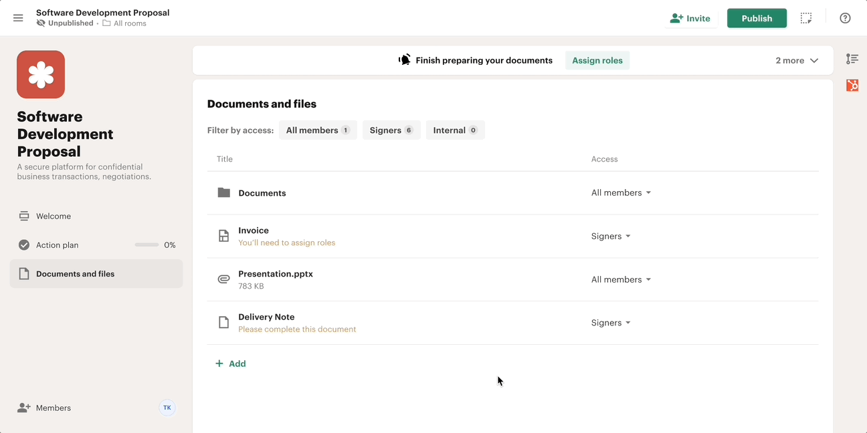Open the help question mark icon
Viewport: 867px width, 433px height.
845,18
